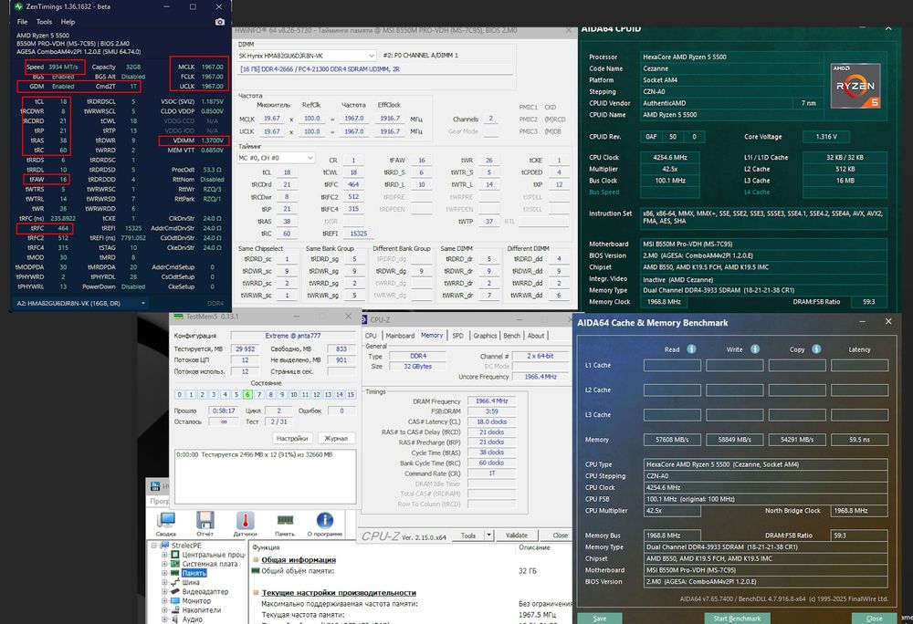Select the Память tree item
The image size is (913, 624).
[194, 574]
